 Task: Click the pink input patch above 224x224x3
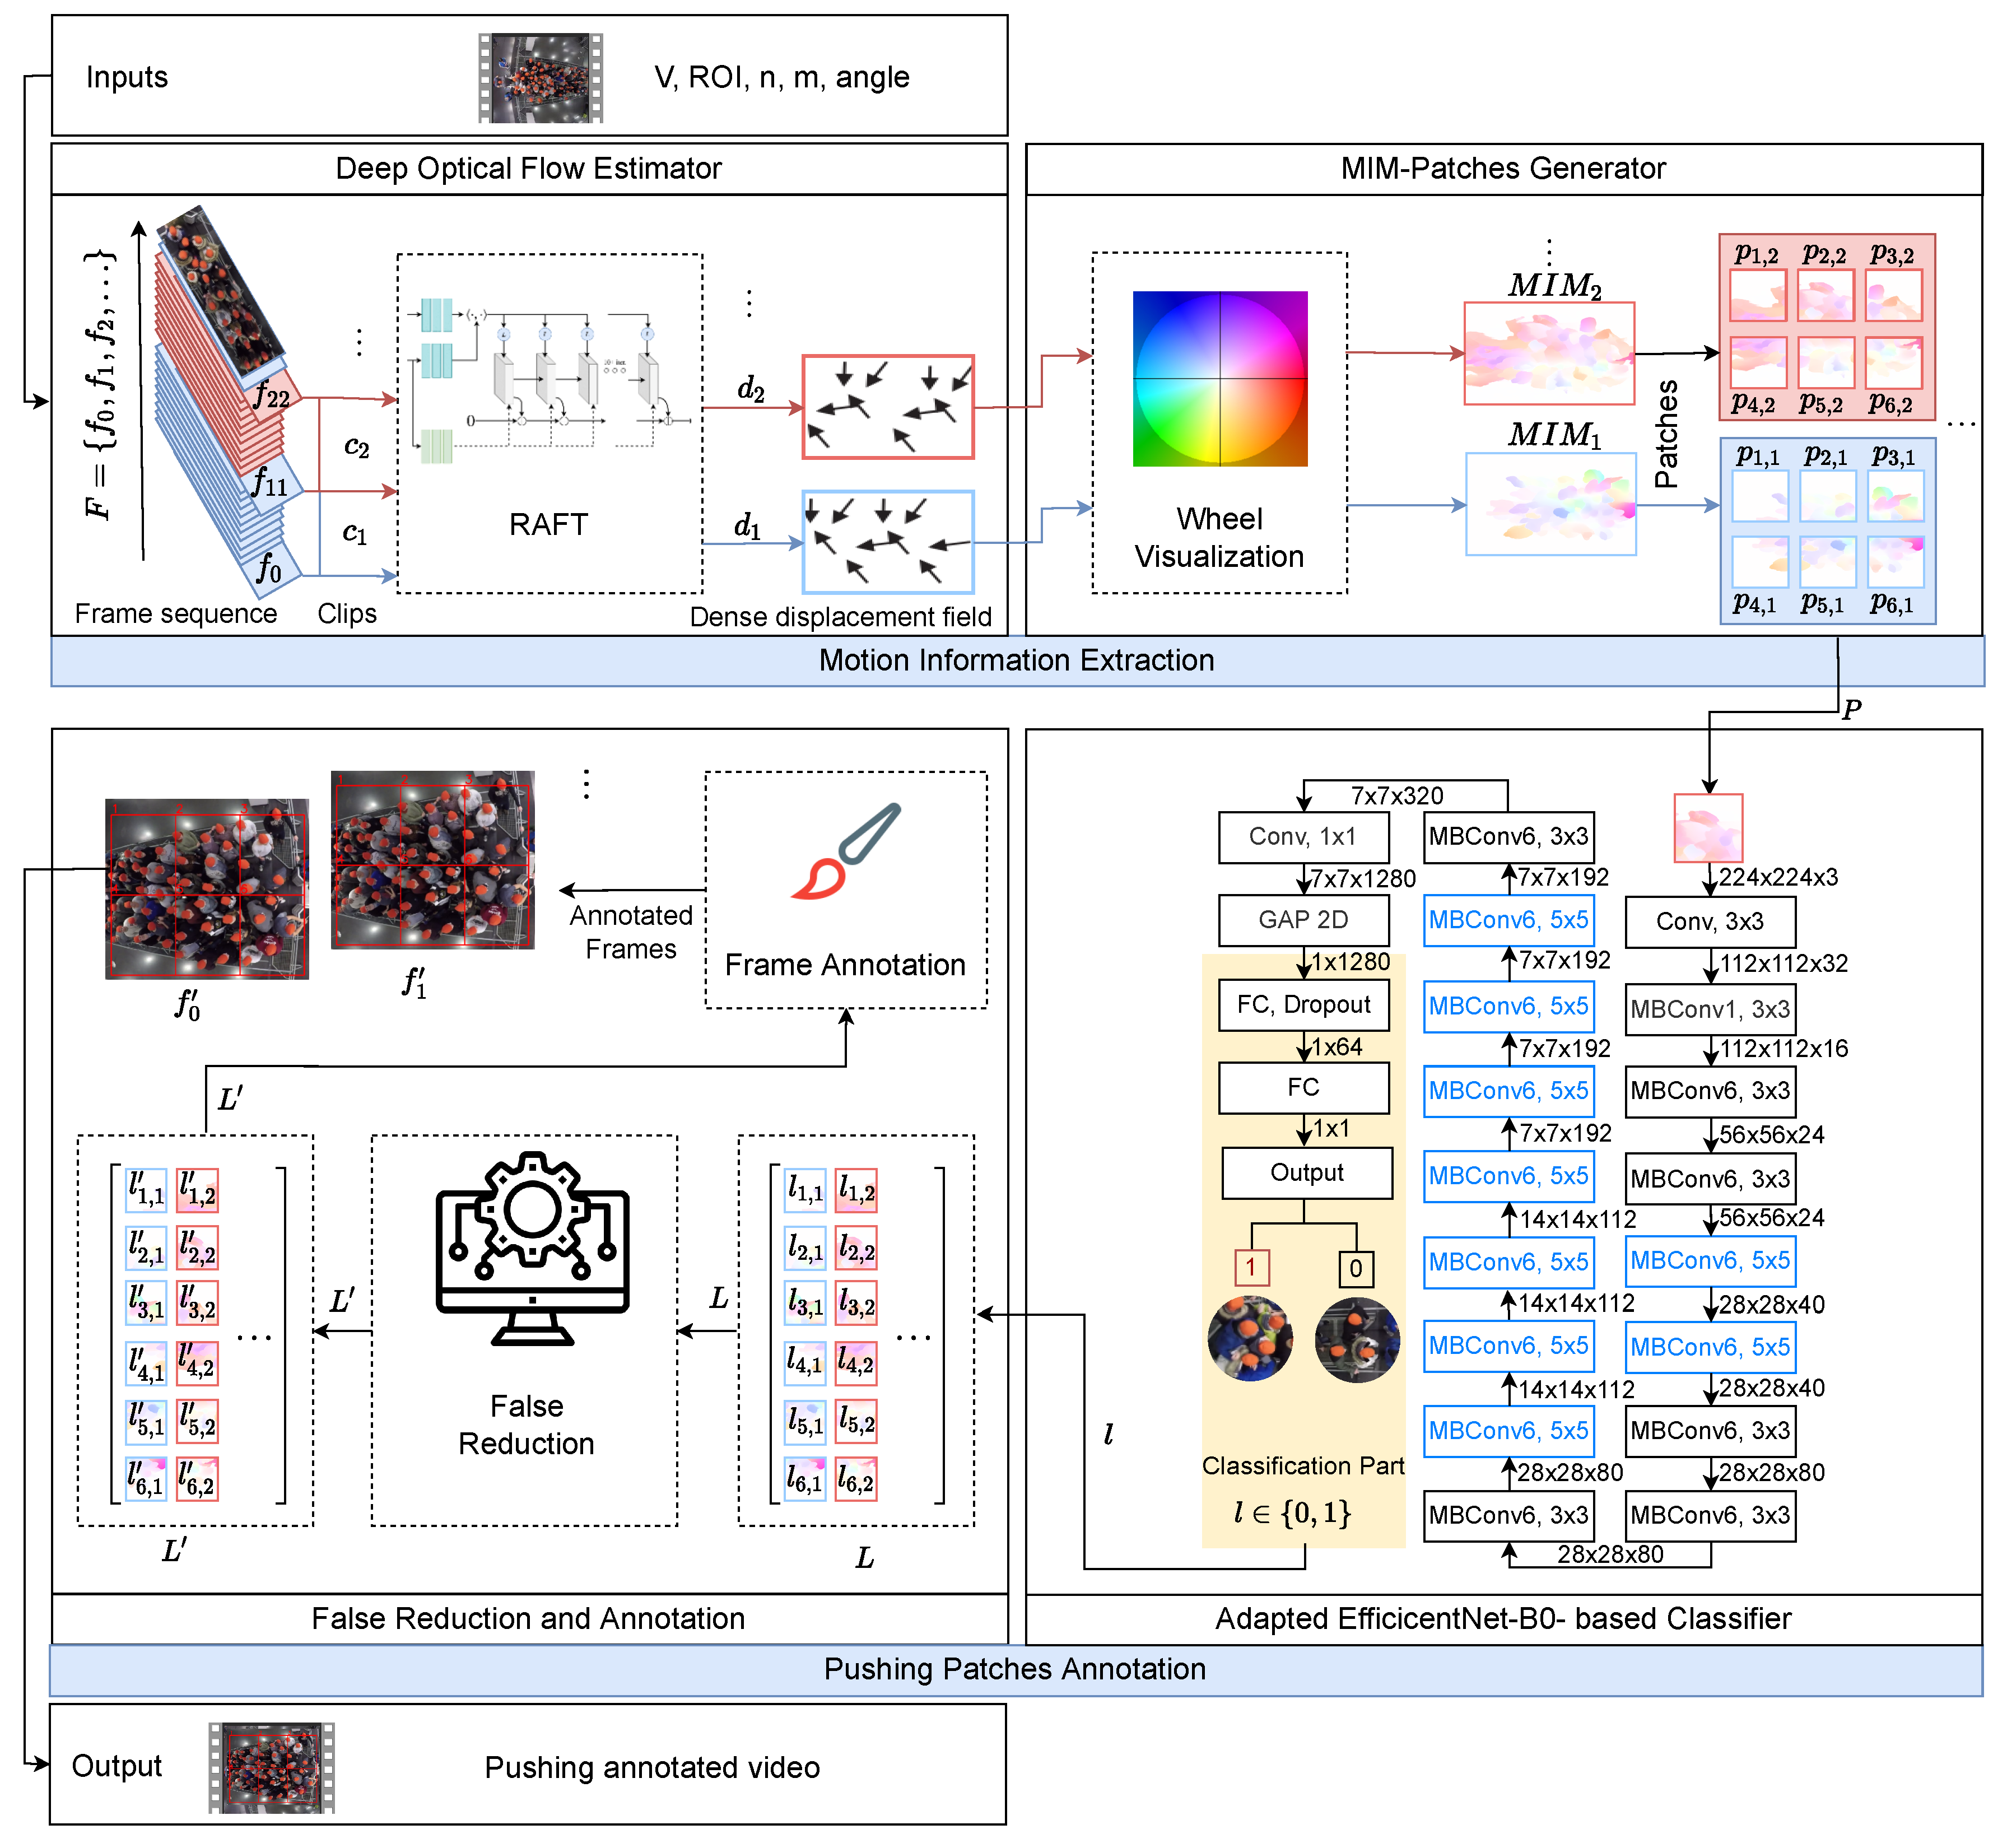1708,828
